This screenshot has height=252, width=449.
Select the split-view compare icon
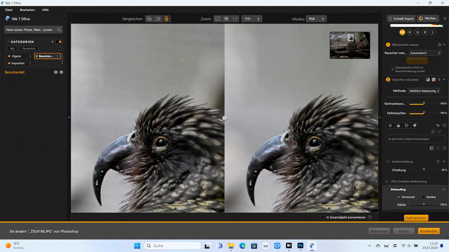click(x=158, y=19)
